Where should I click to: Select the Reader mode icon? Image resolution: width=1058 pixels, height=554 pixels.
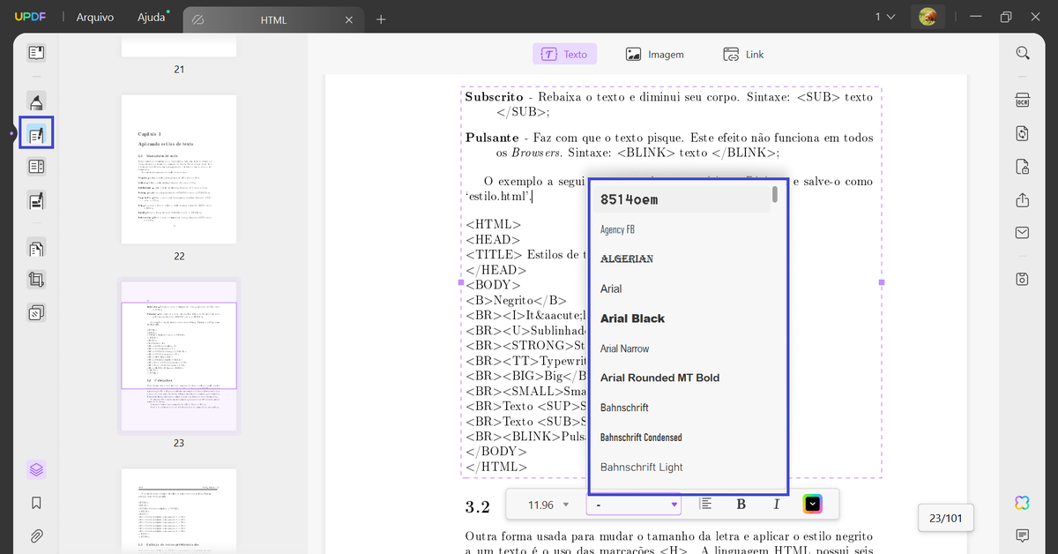pos(36,52)
